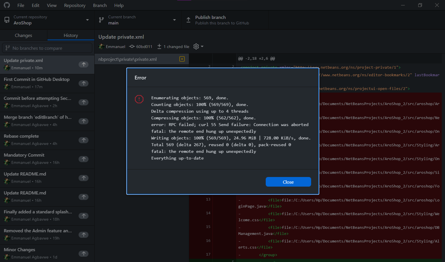This screenshot has height=262, width=445.
Task: Click push arrow on Rebase complete row
Action: [x=84, y=140]
